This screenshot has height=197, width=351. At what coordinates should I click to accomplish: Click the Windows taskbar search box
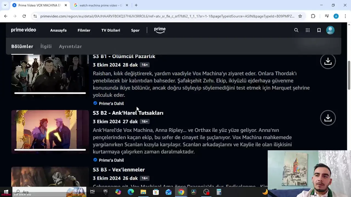pos(49,192)
